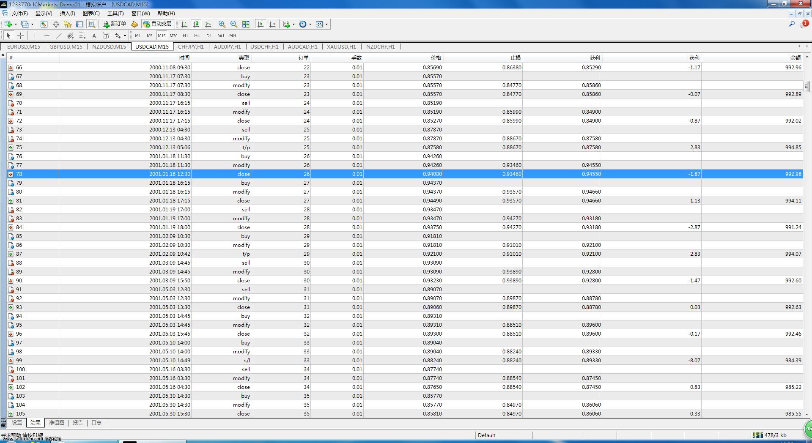Launch MetaEditor yellow book icon

(134, 24)
